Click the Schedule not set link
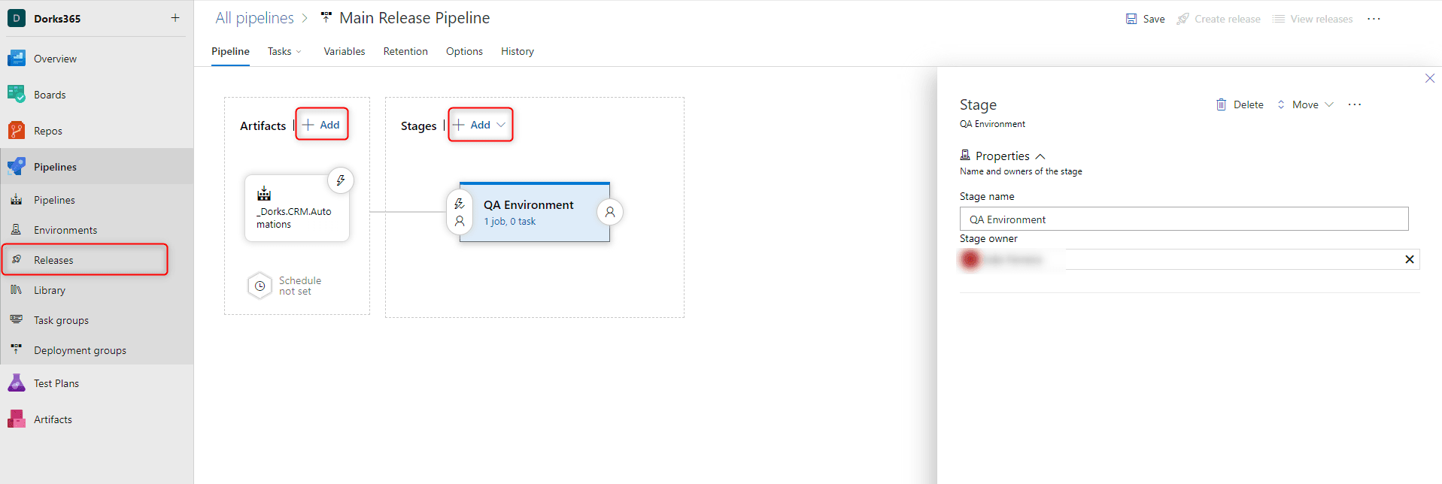The height and width of the screenshot is (484, 1442). 299,286
